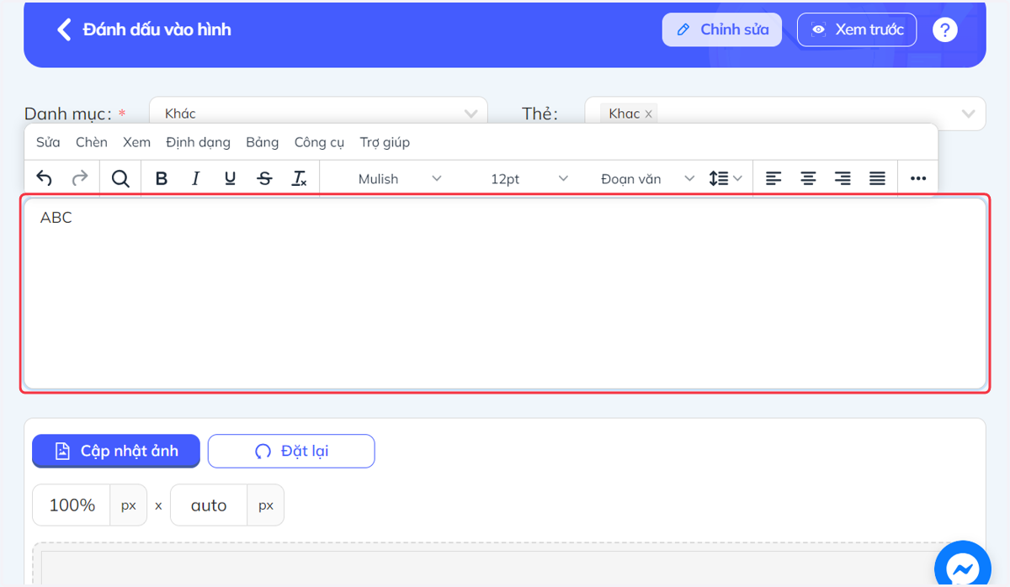Click the Cập nhật ảnh button
This screenshot has width=1010, height=587.
coord(116,451)
